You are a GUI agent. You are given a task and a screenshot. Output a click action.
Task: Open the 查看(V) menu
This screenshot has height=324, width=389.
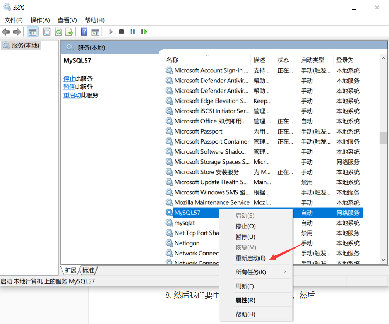tap(67, 20)
